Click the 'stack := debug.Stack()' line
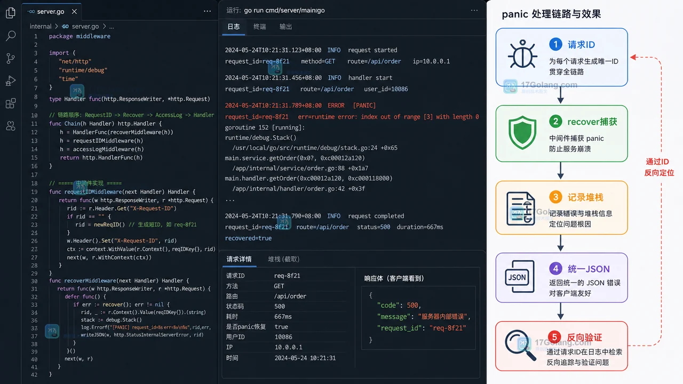This screenshot has height=384, width=683. click(x=112, y=319)
